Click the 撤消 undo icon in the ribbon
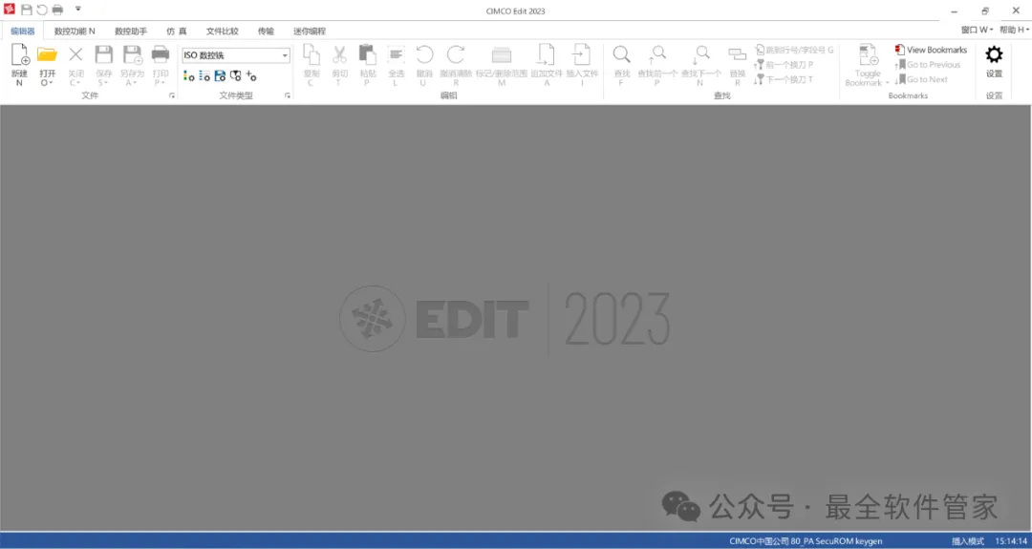 pos(424,54)
